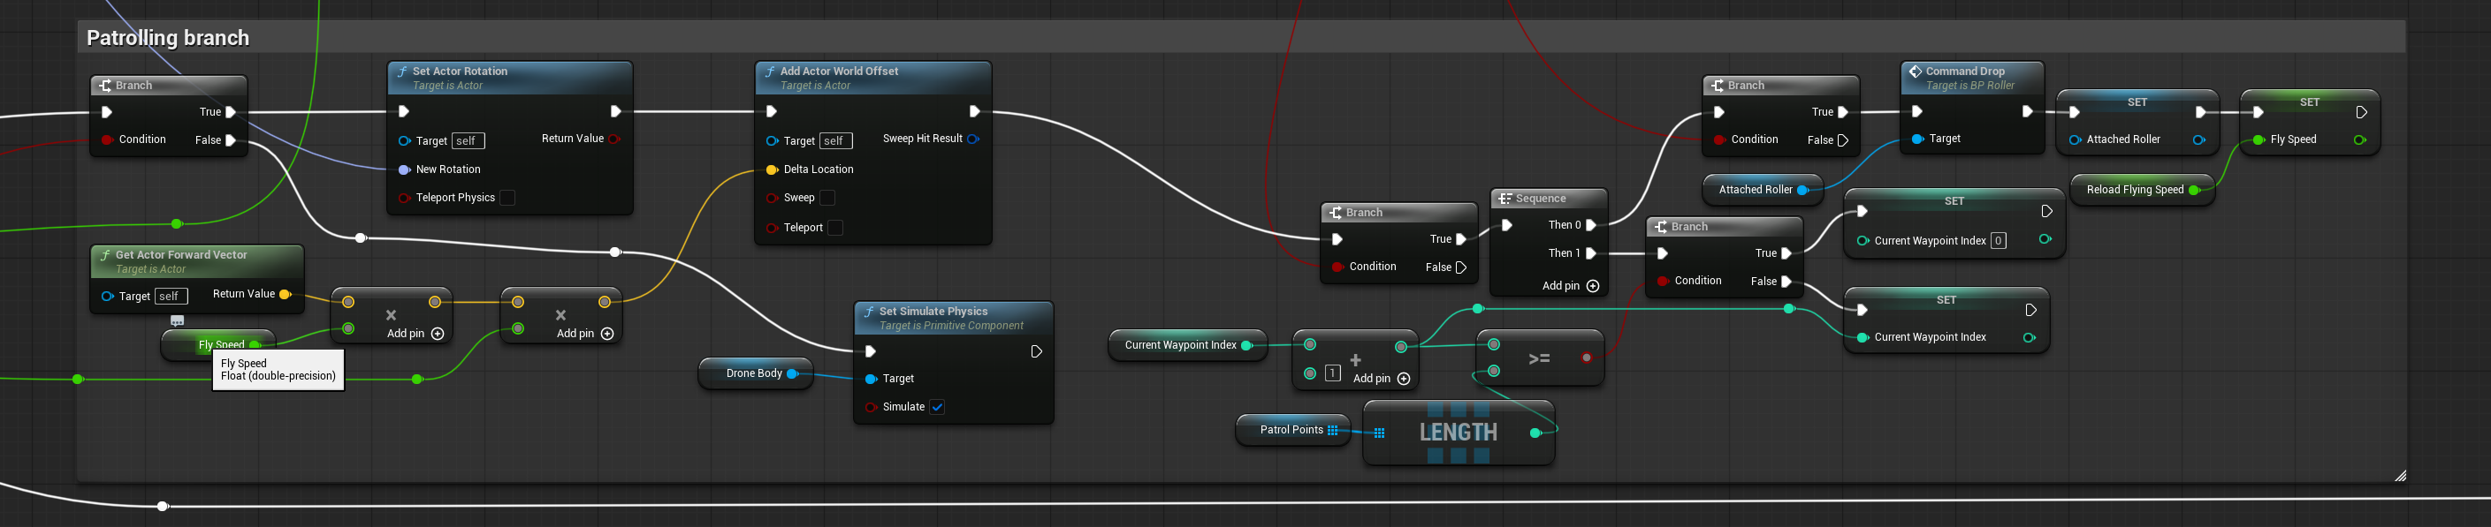Viewport: 2491px width, 527px height.
Task: Toggle the Sweep checkbox on Add Actor World Offset
Action: 827,198
